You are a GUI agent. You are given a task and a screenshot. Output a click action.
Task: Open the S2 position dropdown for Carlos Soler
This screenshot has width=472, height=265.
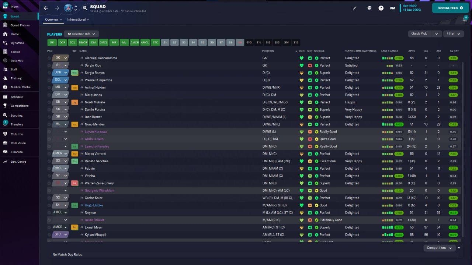pos(60,198)
